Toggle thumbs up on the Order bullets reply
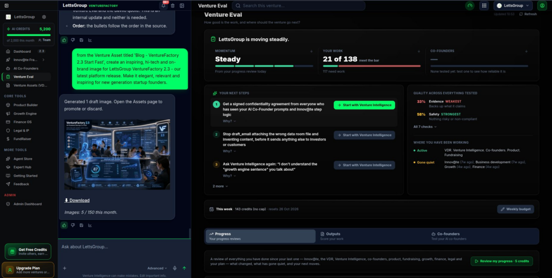 coord(64,40)
